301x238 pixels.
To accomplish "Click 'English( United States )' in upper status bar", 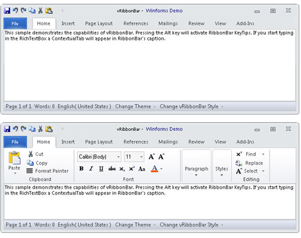I will [x=84, y=107].
